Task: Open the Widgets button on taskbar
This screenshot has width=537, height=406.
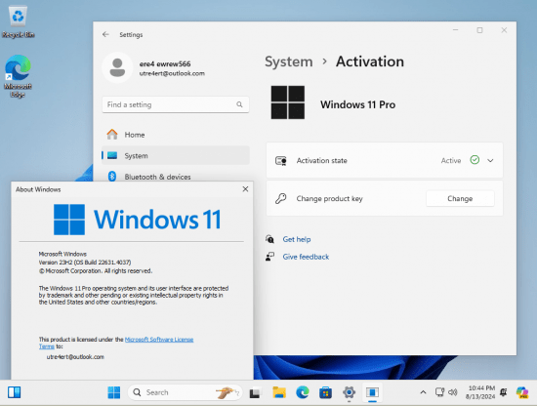Action: pos(15,392)
